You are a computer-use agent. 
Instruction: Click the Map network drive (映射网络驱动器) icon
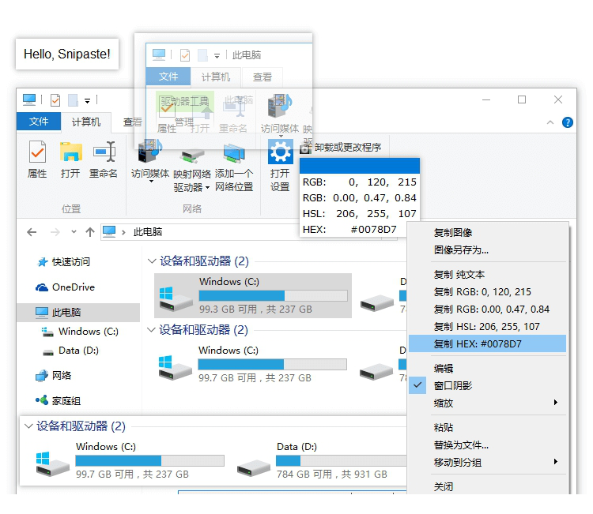point(192,156)
